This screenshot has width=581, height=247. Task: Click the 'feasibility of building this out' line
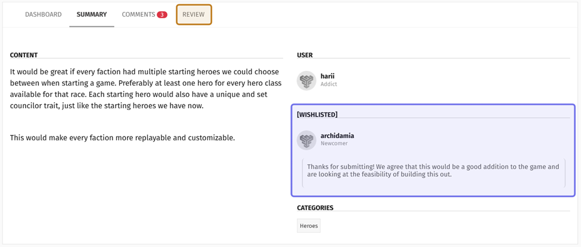tap(379, 174)
